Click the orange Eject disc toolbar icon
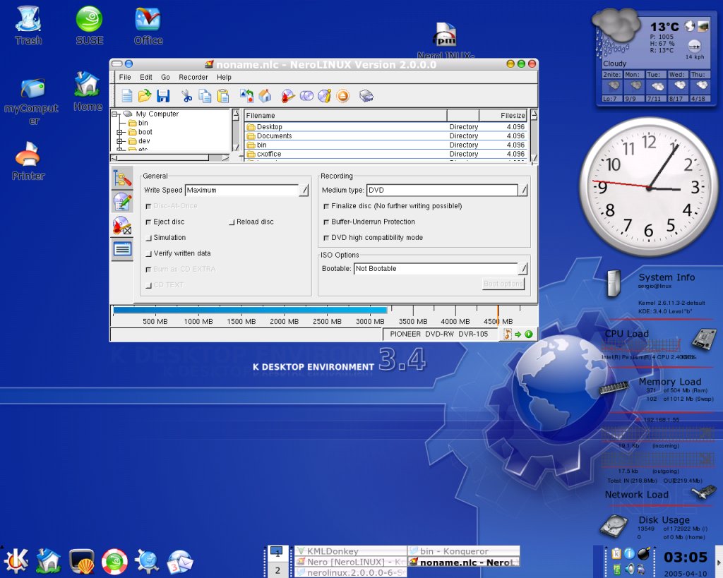723x578 pixels. coord(343,96)
